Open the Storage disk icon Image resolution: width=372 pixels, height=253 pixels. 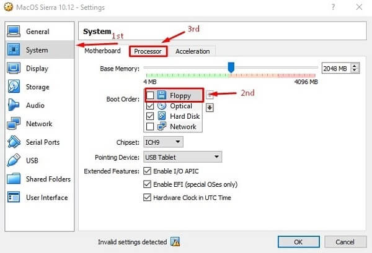coord(14,87)
